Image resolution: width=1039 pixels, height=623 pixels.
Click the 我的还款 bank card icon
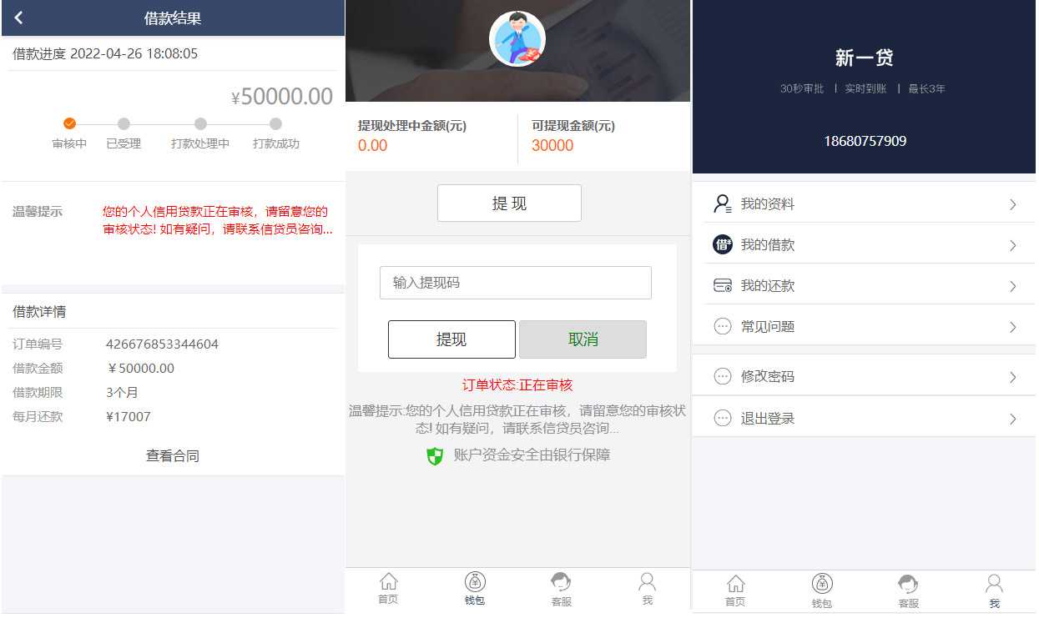click(x=722, y=284)
